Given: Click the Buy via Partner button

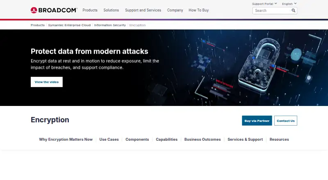Looking at the screenshot, I should 257,121.
